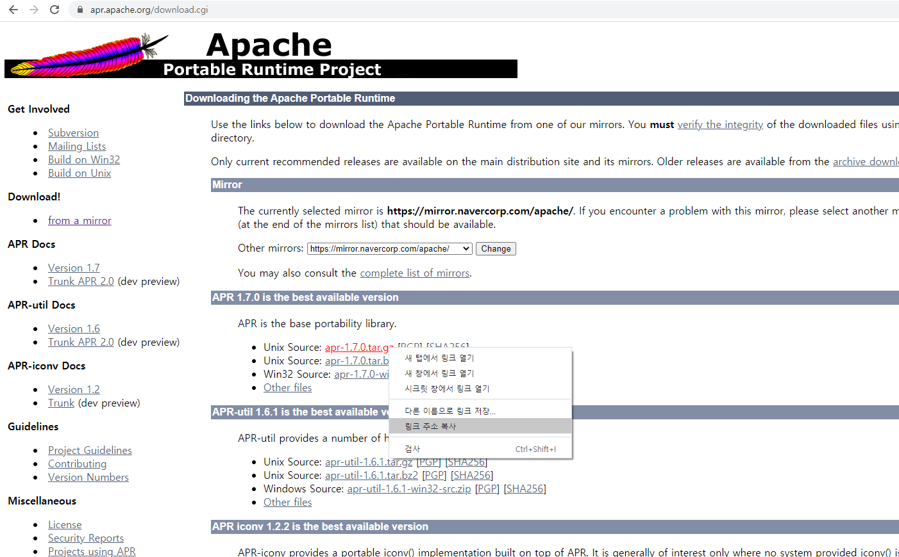This screenshot has width=899, height=557.
Task: Open SHA256 link for apr-util-1.6.1.tar.bz2
Action: 472,475
